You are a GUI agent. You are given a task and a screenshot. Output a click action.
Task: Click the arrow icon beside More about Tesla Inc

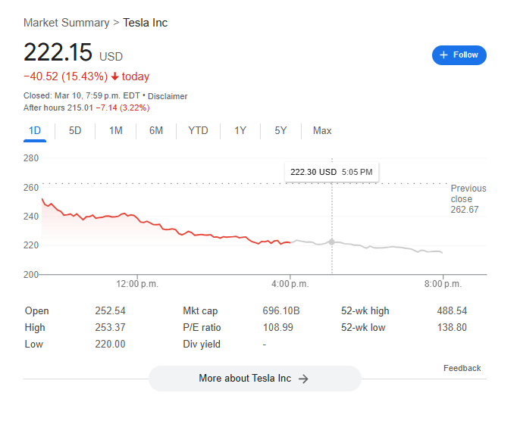(303, 379)
